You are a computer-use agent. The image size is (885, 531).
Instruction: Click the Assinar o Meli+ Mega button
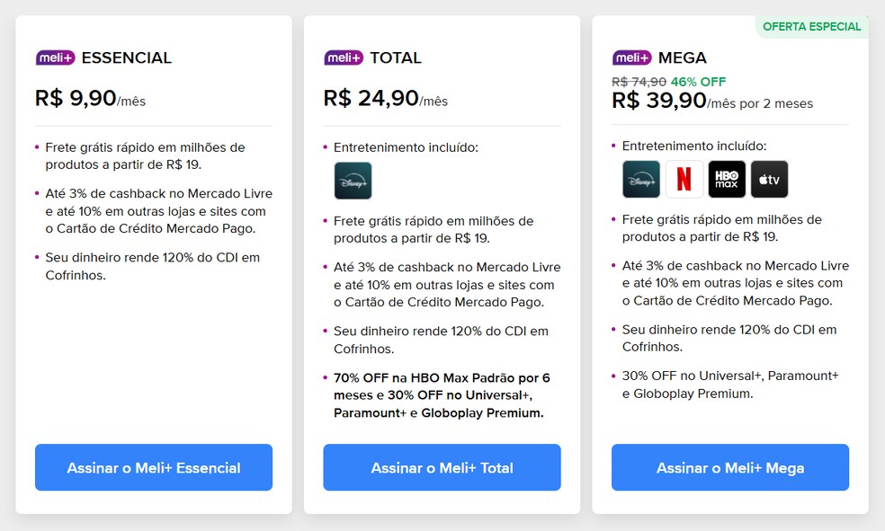729,467
